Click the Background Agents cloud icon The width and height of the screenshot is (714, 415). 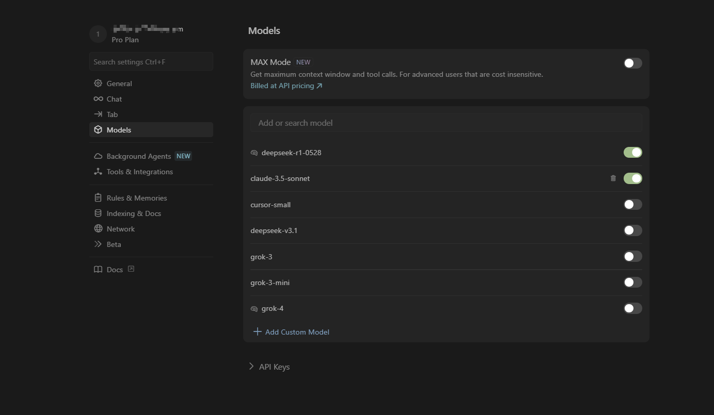98,156
